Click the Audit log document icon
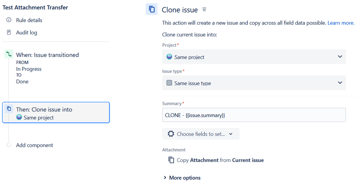The image size is (358, 184). (x=9, y=33)
